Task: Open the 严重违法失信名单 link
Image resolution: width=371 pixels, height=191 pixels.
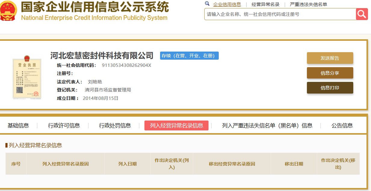Action: [x=308, y=4]
